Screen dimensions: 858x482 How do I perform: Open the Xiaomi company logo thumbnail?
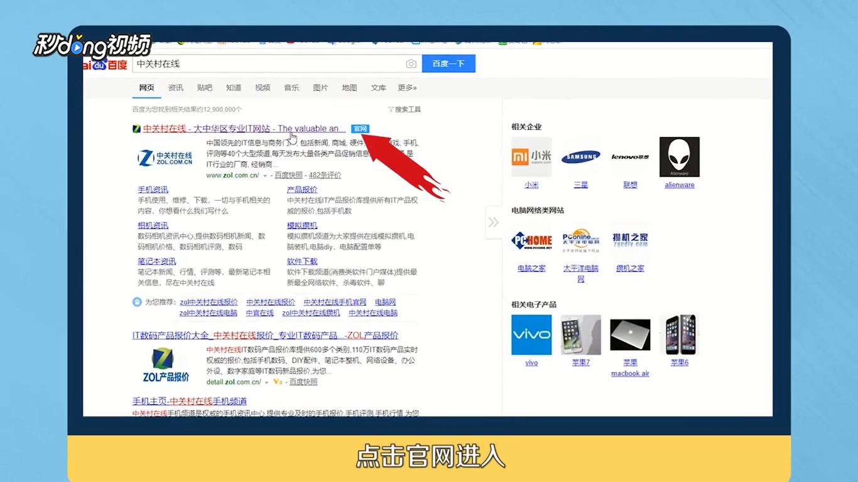tap(531, 157)
